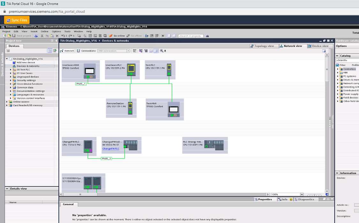Follow the ChangeFW-PLC link
This screenshot has height=223, width=359.
111,149
